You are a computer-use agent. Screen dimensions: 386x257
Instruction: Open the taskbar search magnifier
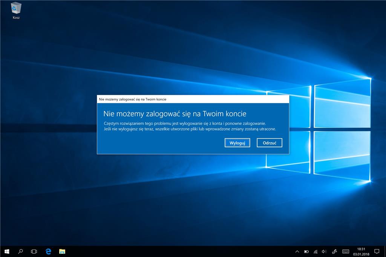[20, 251]
